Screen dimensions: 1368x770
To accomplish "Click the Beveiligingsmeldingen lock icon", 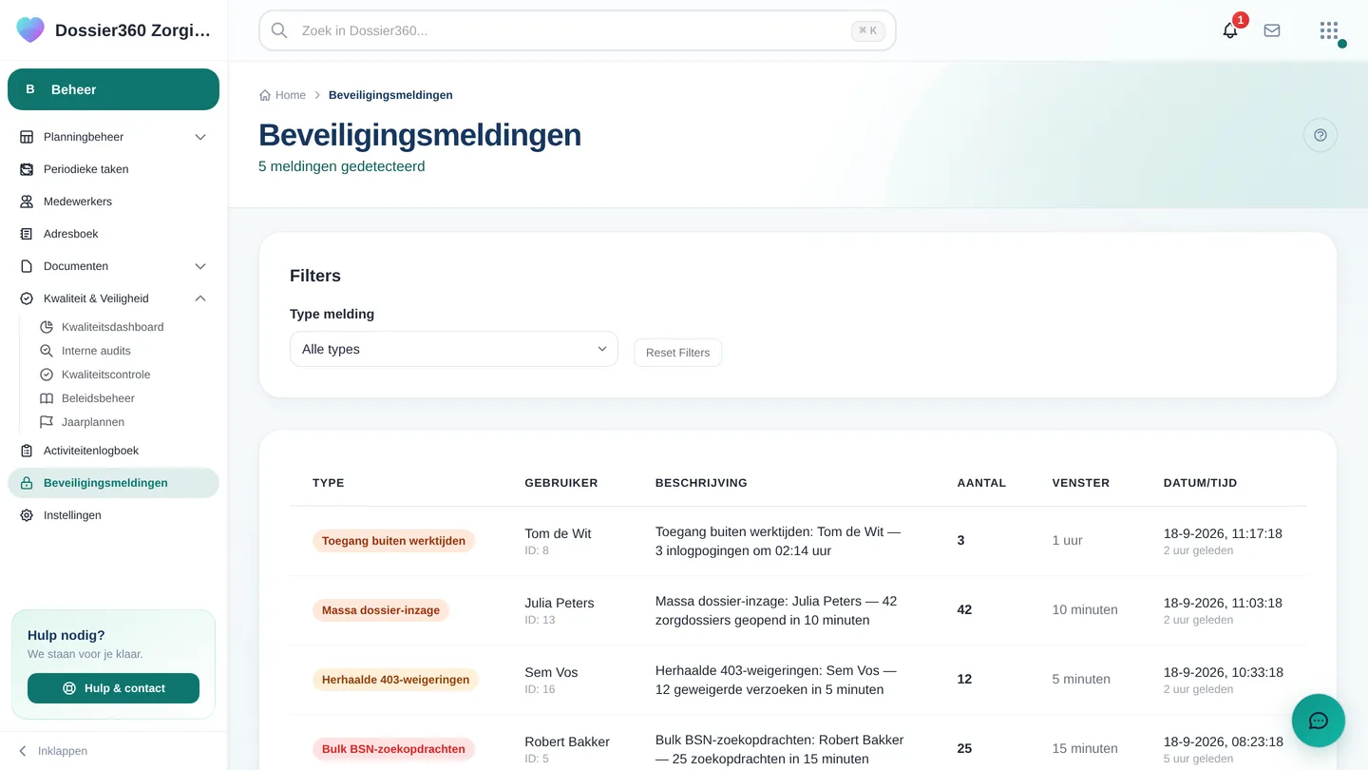I will coord(27,483).
